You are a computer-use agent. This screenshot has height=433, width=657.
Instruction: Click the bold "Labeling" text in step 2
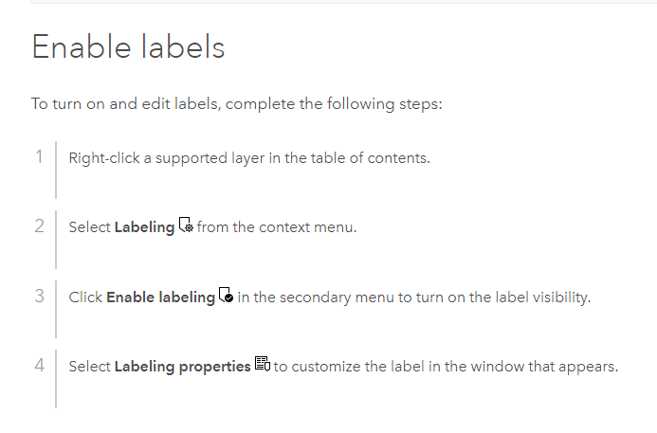click(x=144, y=227)
